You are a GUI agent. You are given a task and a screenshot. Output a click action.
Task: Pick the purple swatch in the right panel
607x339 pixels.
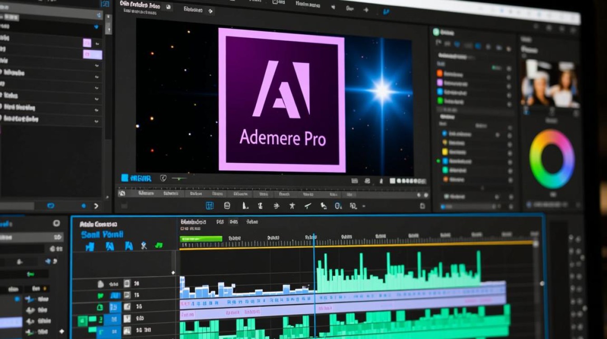coord(439,83)
